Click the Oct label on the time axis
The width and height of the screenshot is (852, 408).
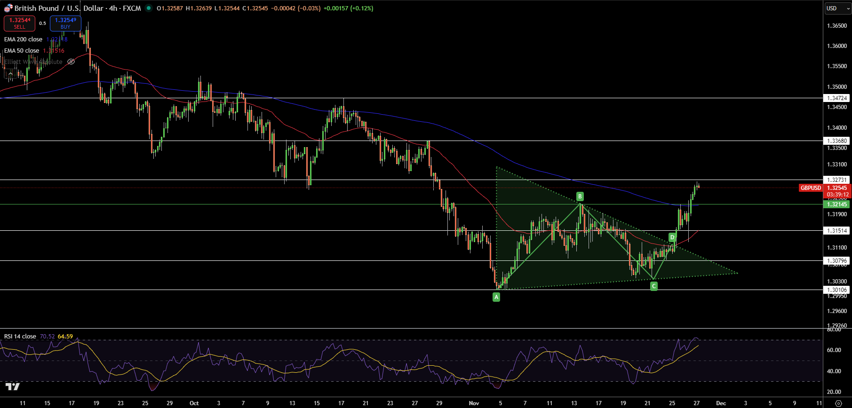pos(194,403)
